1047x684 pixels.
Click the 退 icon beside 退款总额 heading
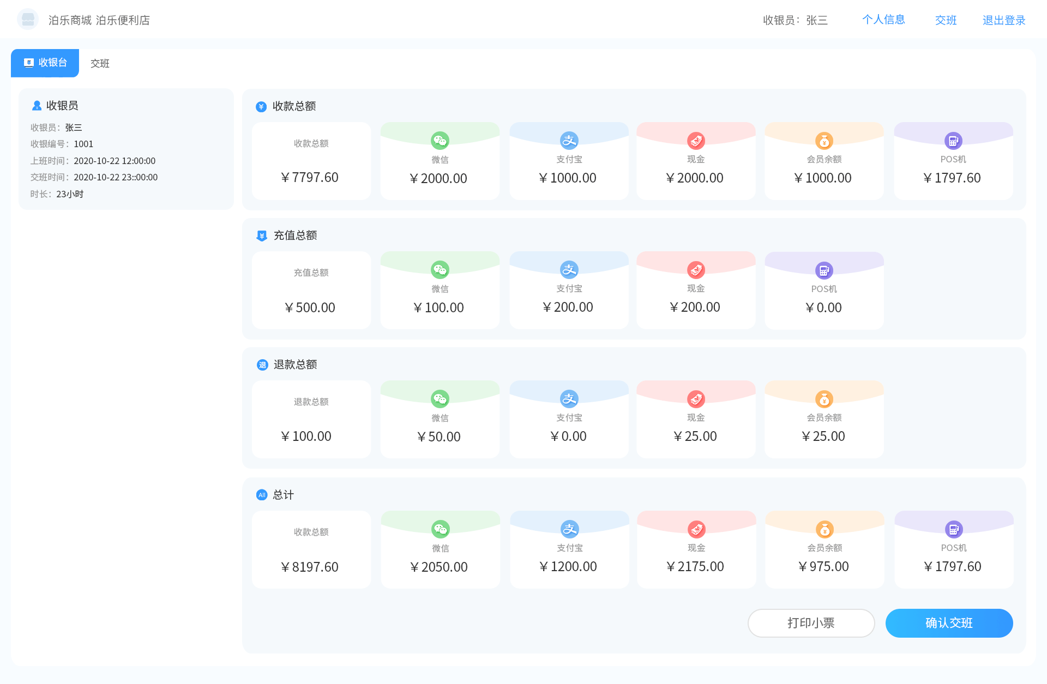[x=262, y=365]
